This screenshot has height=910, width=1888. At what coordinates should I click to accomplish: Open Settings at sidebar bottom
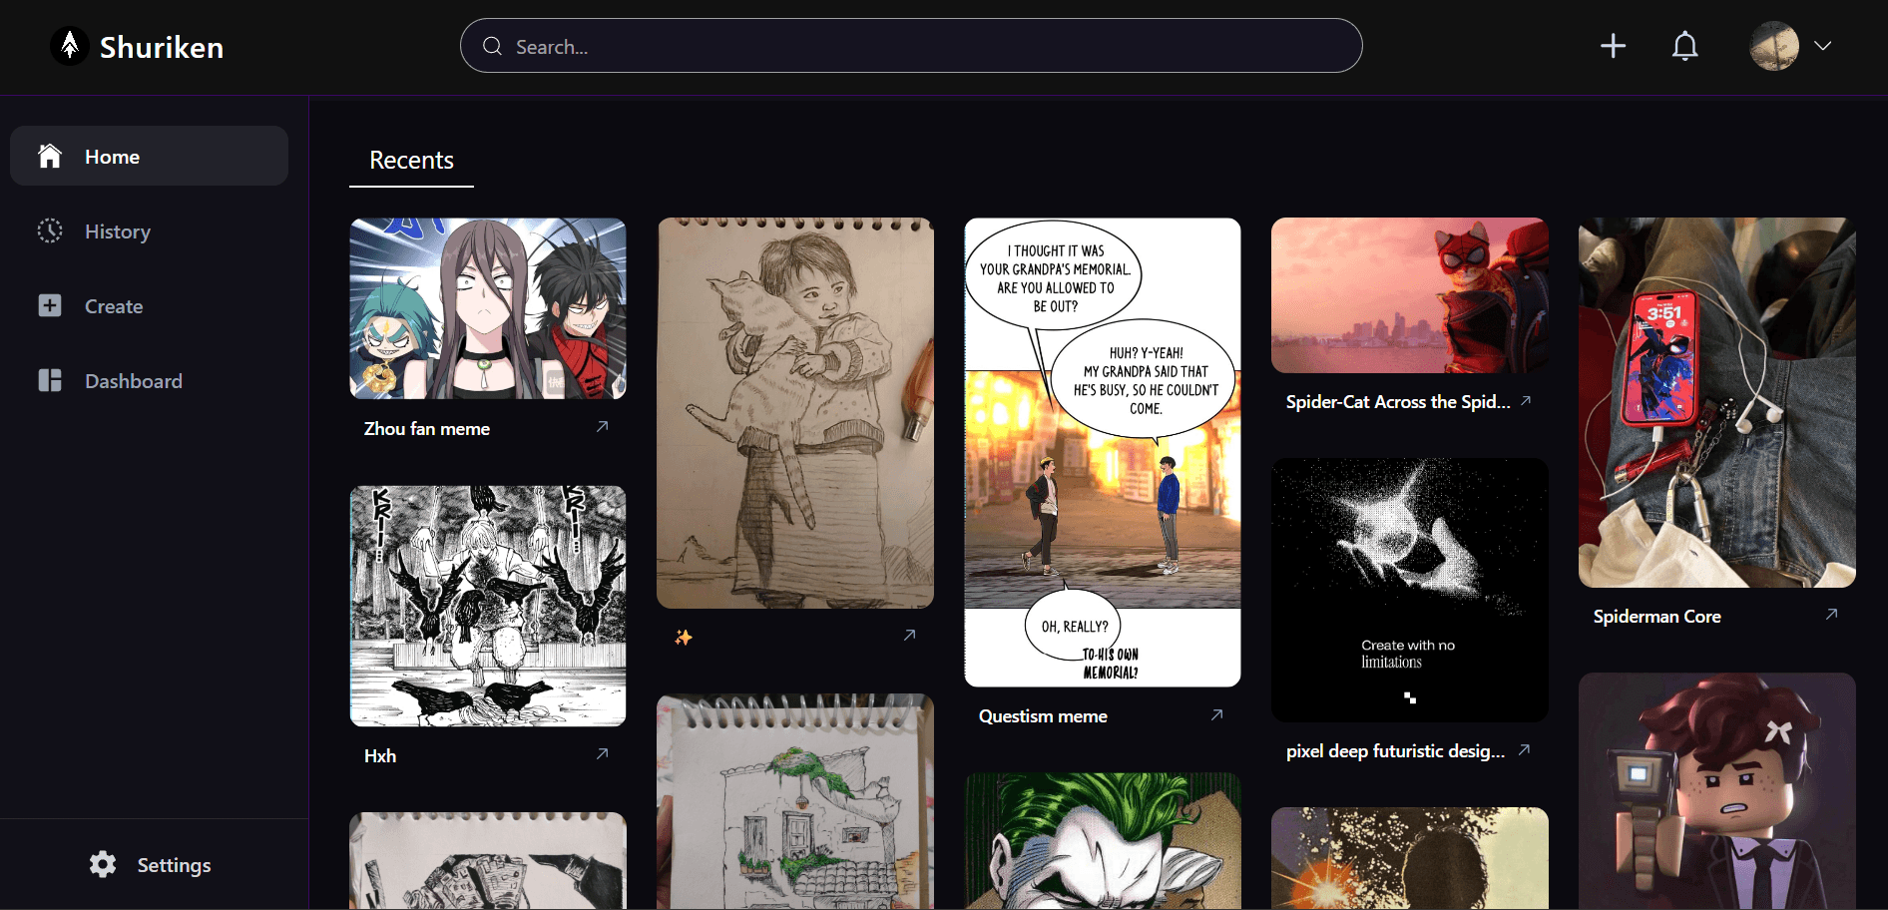click(150, 865)
